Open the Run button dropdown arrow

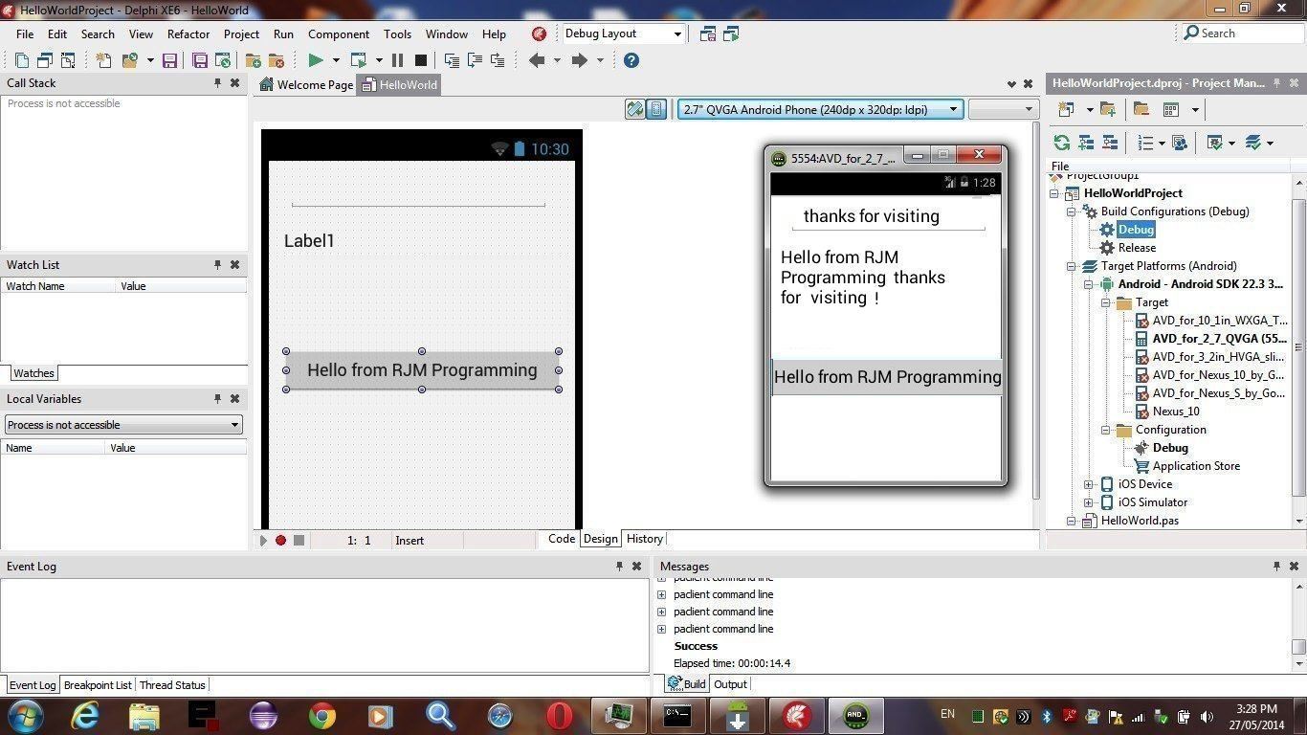coord(336,60)
